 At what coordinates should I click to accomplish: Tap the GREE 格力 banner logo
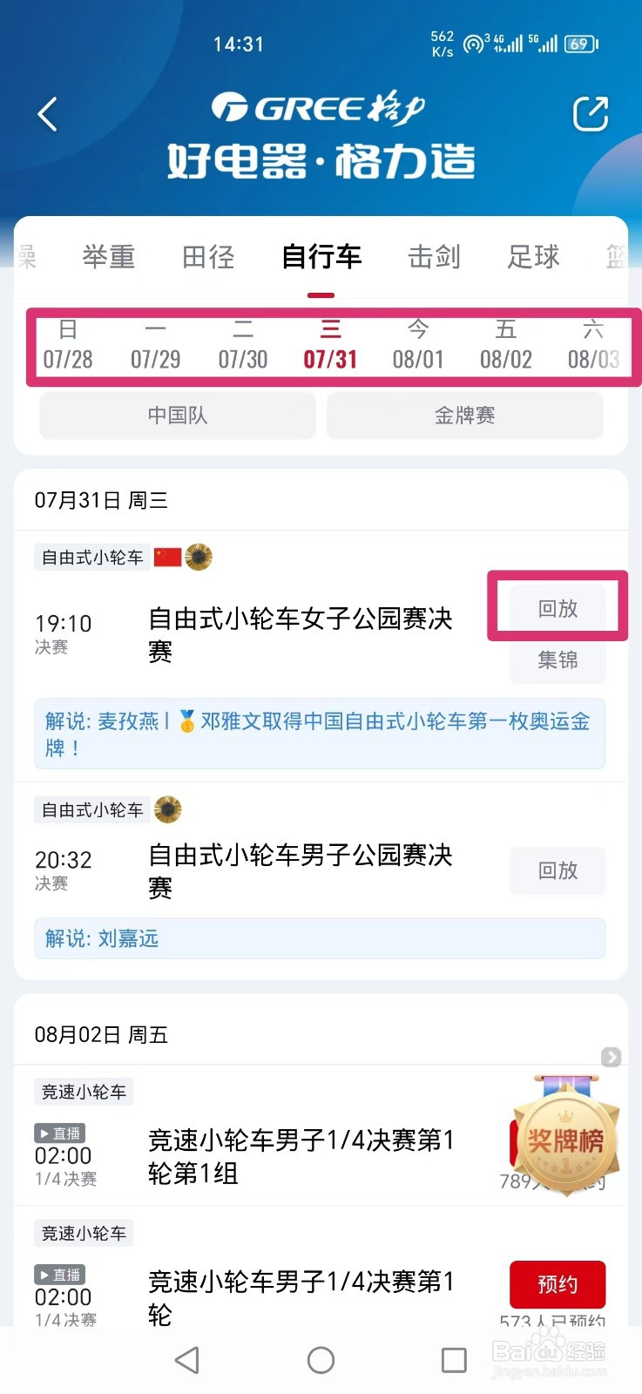coord(321,134)
